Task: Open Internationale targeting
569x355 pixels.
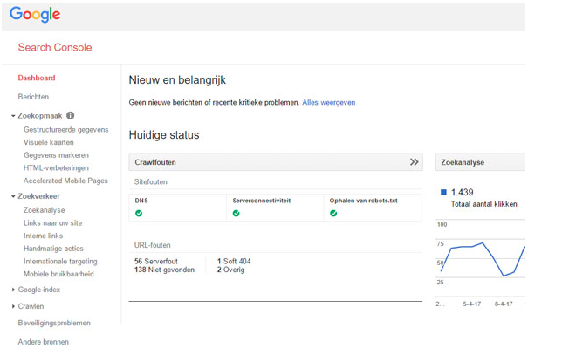Action: (60, 262)
